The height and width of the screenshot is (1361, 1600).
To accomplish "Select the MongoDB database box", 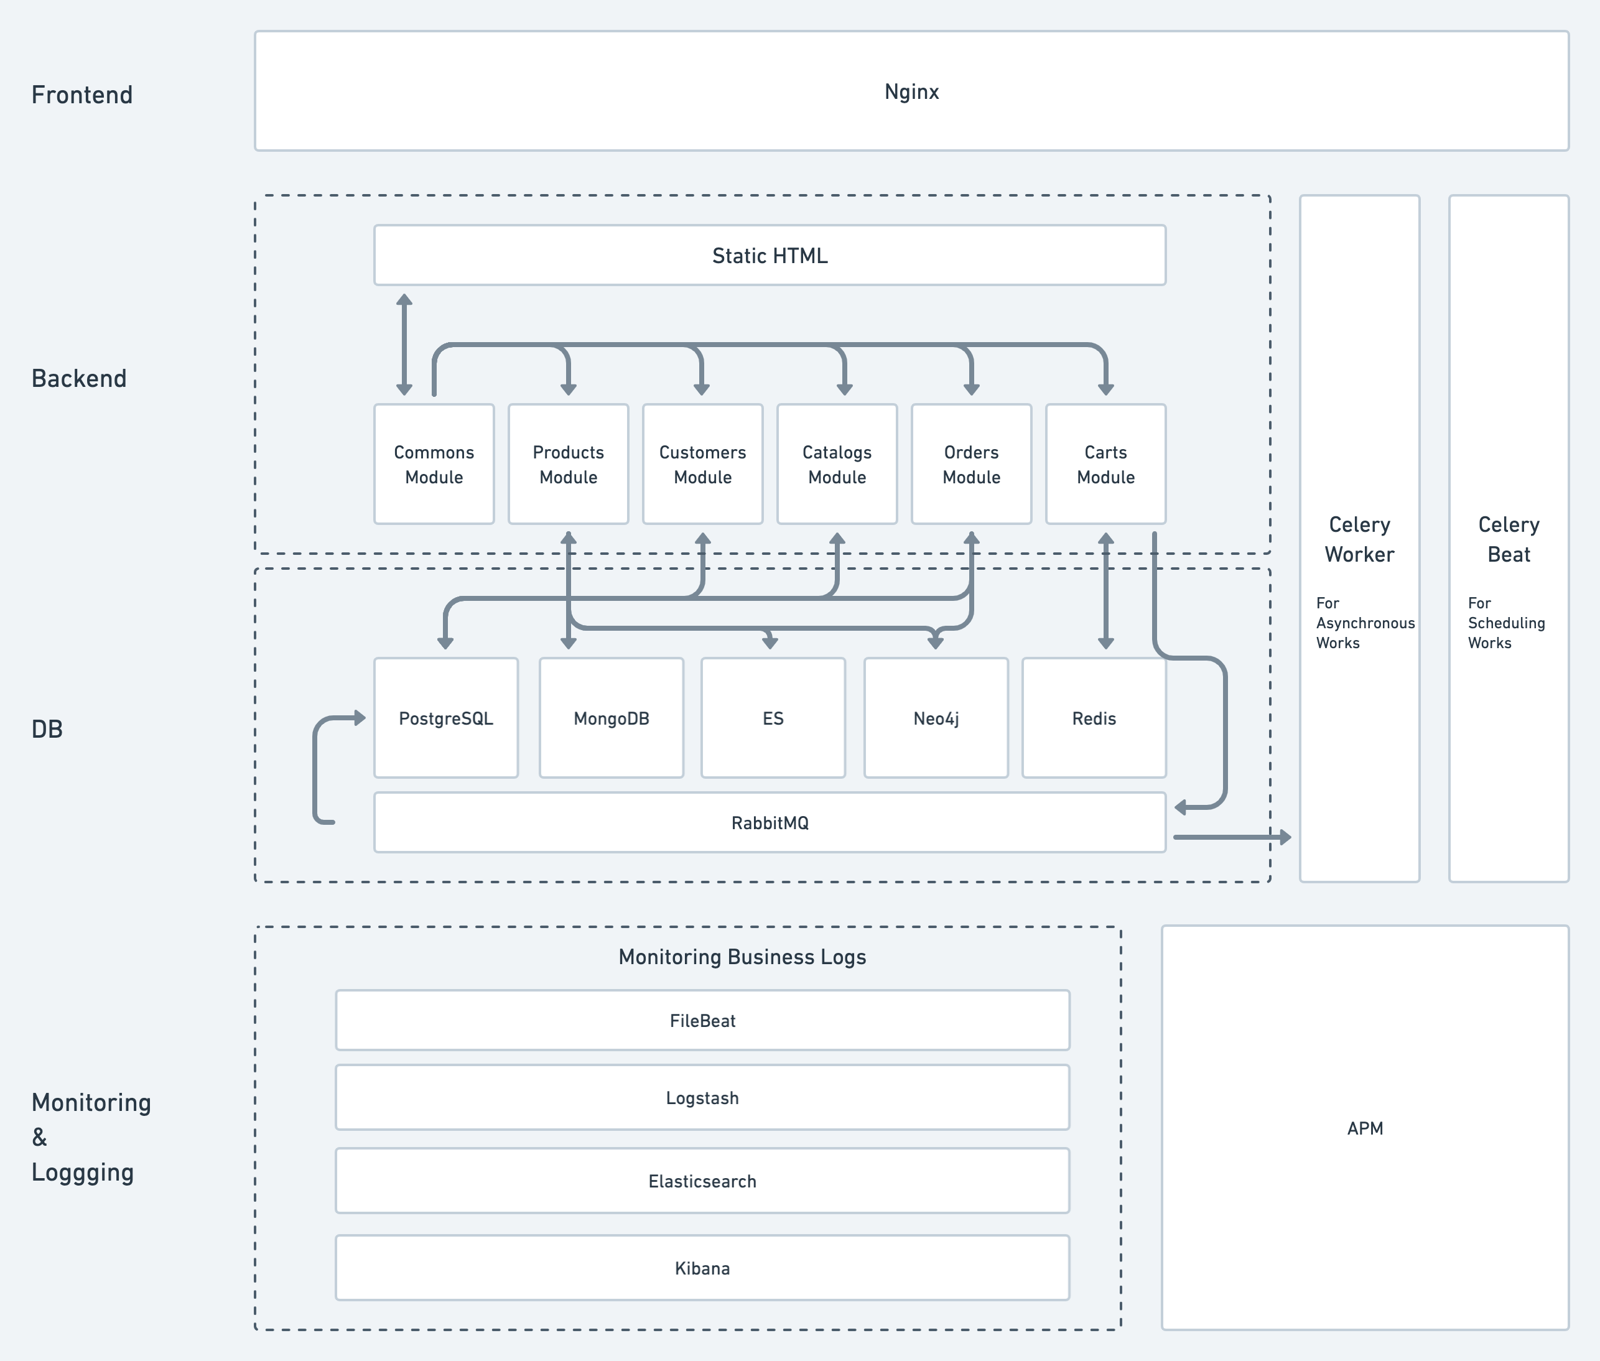I will click(611, 718).
